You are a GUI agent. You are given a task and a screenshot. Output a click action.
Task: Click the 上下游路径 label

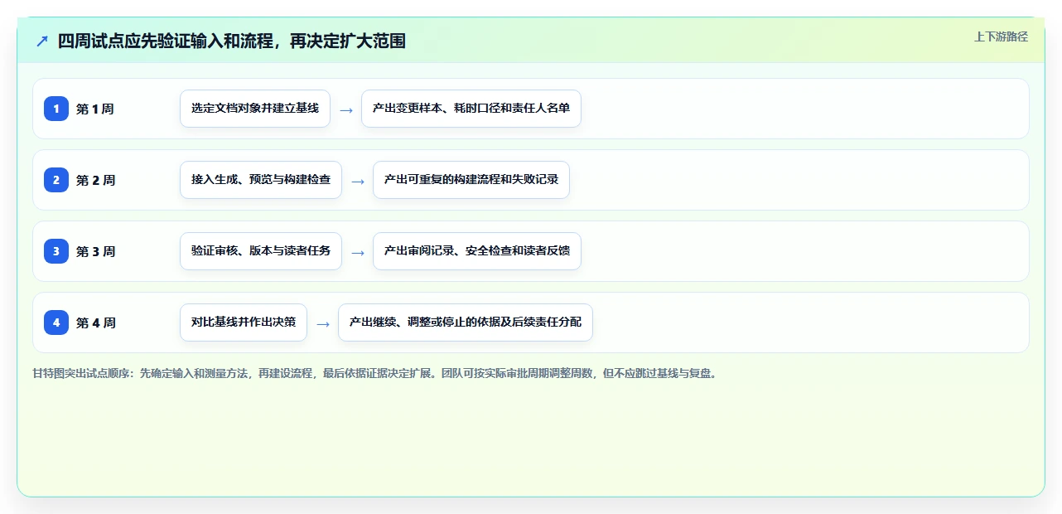point(1001,36)
